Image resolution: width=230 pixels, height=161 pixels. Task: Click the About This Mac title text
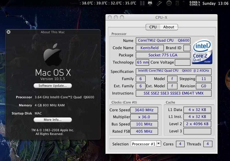[53, 32]
